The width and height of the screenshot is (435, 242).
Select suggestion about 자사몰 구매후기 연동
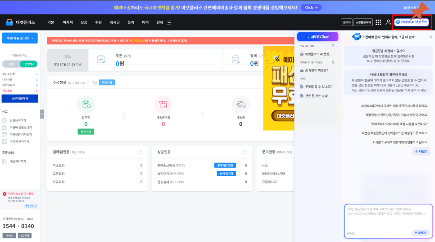click(400, 142)
